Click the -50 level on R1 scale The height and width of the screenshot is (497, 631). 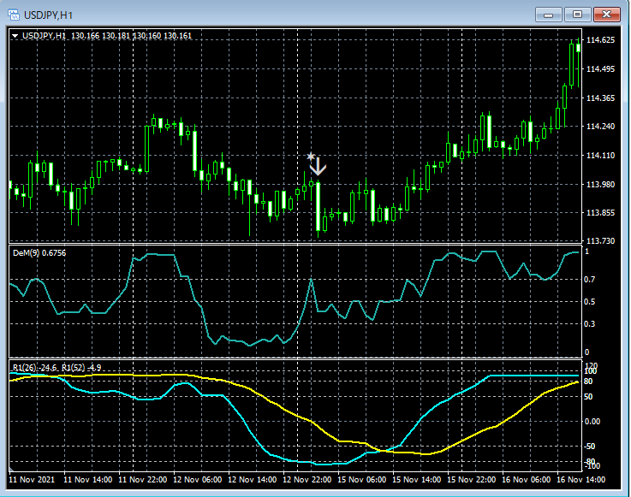590,447
